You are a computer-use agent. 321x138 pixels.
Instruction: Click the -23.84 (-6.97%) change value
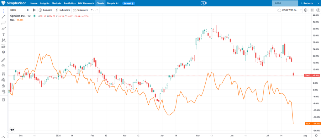coord(81,16)
